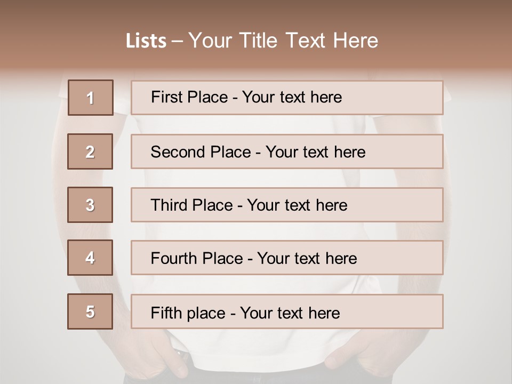Image resolution: width=512 pixels, height=384 pixels.
Task: Select the number 2 box
Action: (x=90, y=151)
